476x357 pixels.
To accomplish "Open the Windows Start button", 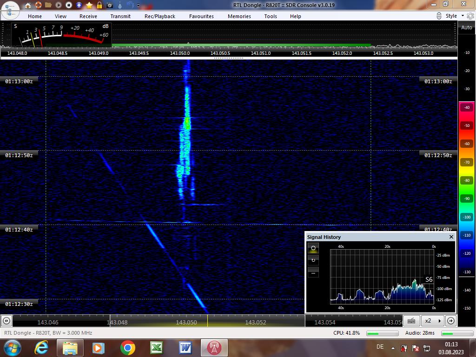I will [13, 348].
